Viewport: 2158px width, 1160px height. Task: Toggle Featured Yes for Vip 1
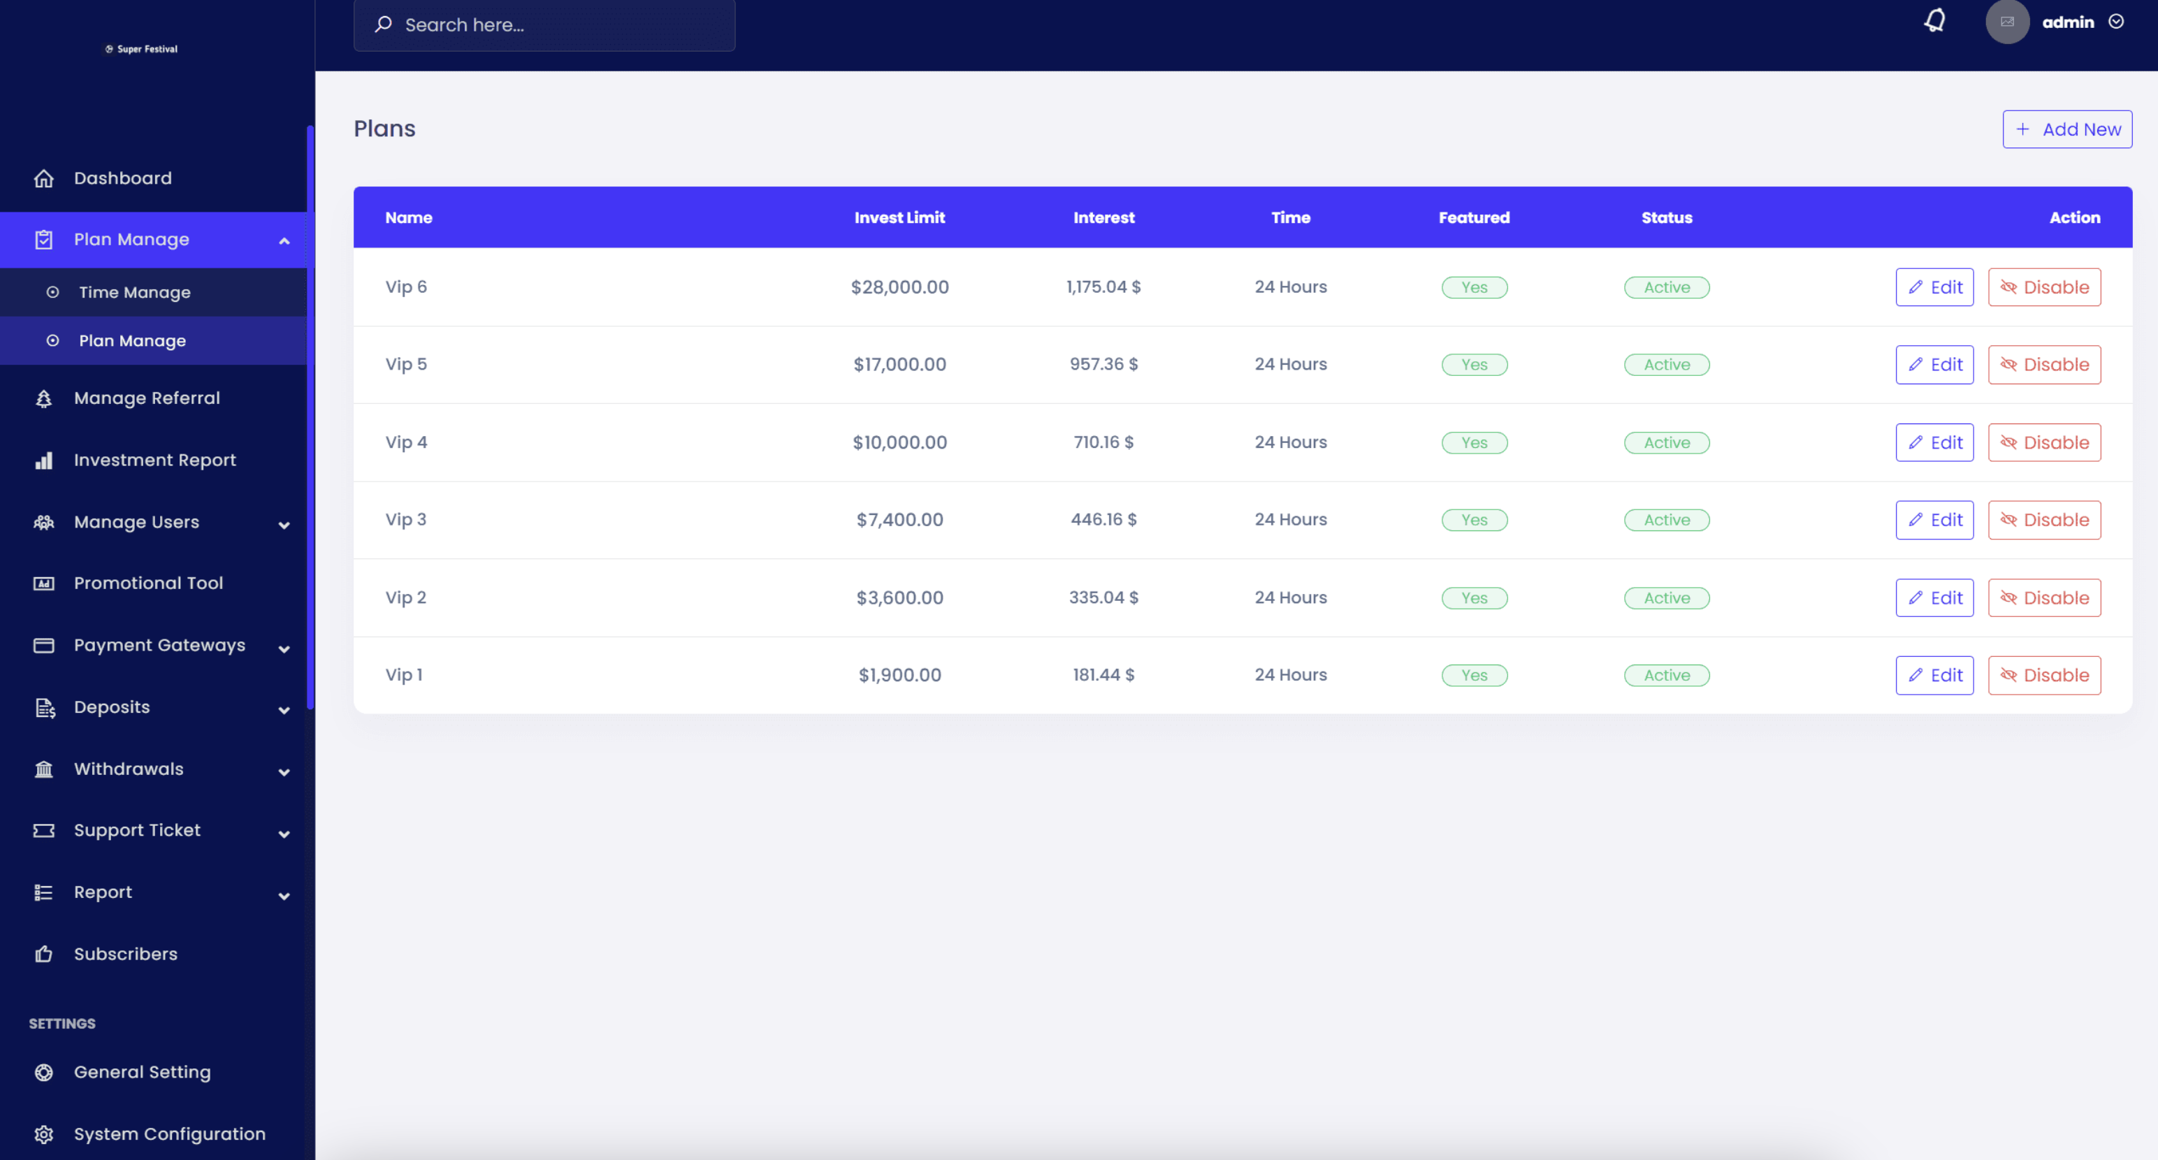point(1474,674)
